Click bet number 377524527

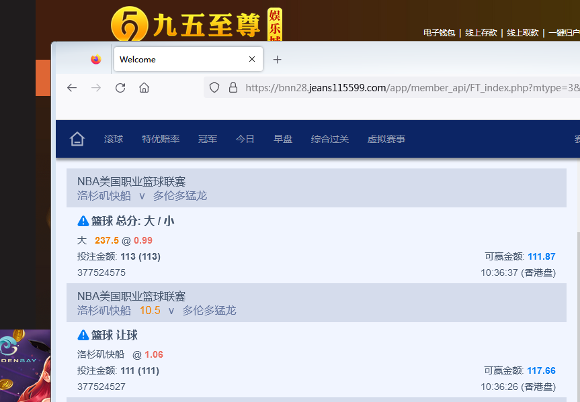click(101, 387)
